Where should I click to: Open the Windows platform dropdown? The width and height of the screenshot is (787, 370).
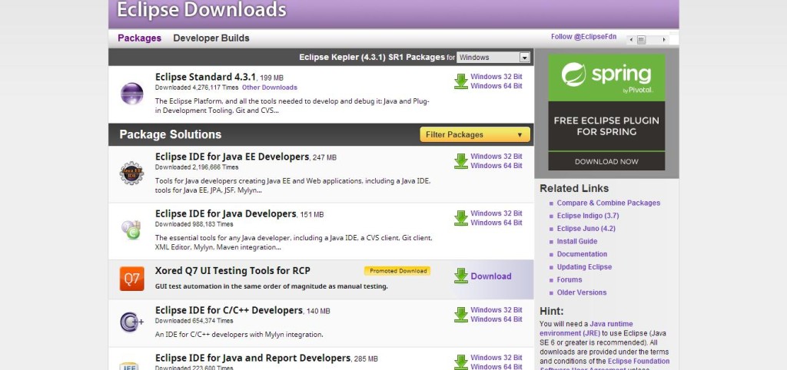coord(493,57)
